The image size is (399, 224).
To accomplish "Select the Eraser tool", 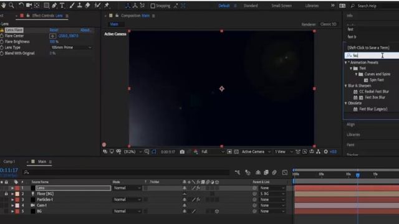I will [87, 6].
